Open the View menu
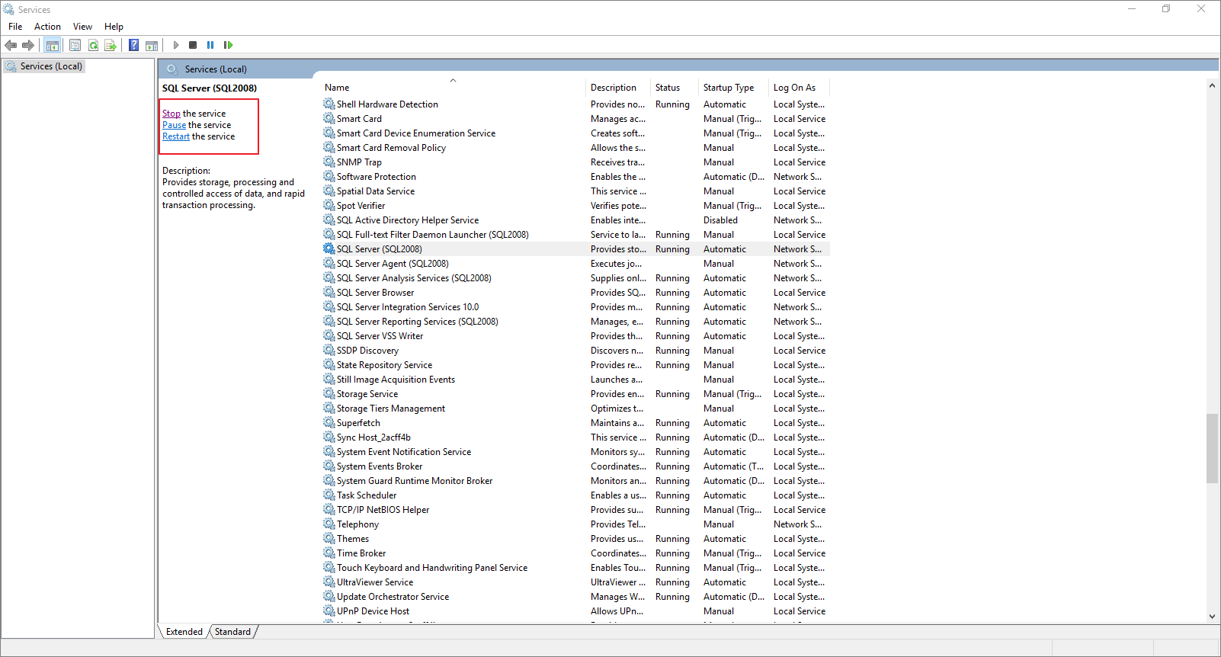Image resolution: width=1221 pixels, height=657 pixels. click(82, 27)
